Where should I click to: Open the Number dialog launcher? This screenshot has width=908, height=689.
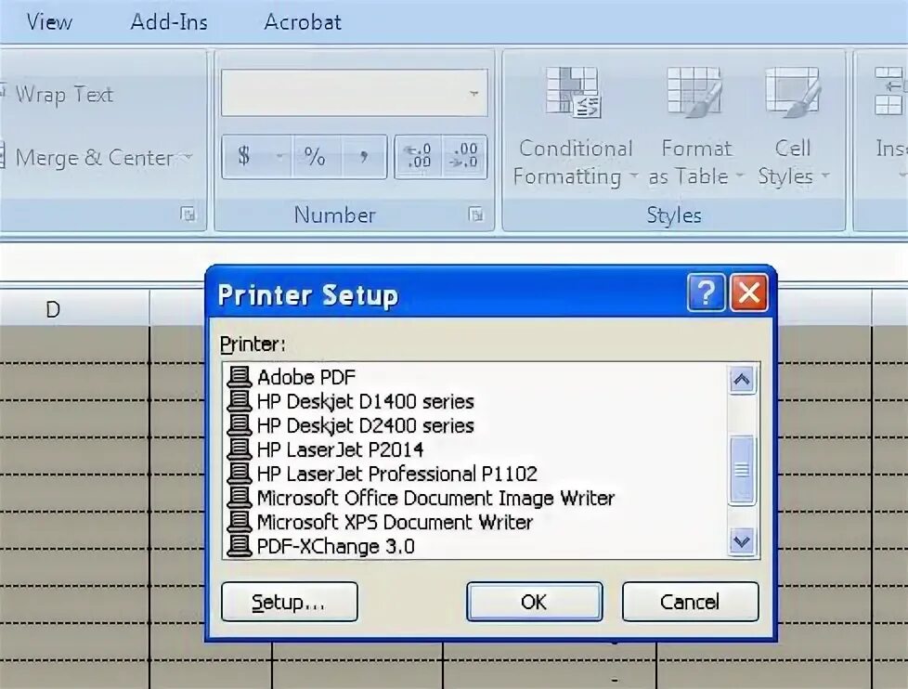tap(475, 214)
